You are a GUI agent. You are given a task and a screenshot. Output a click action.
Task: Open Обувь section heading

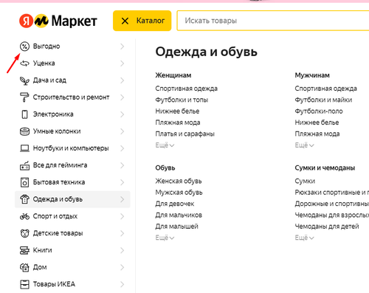click(x=165, y=168)
